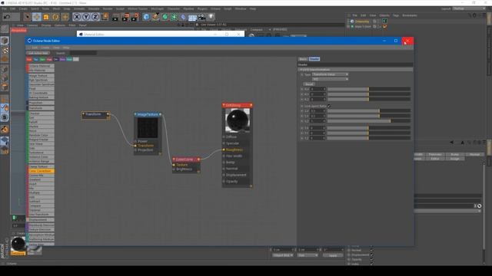Select the Move tool in the toolbar

[36, 17]
